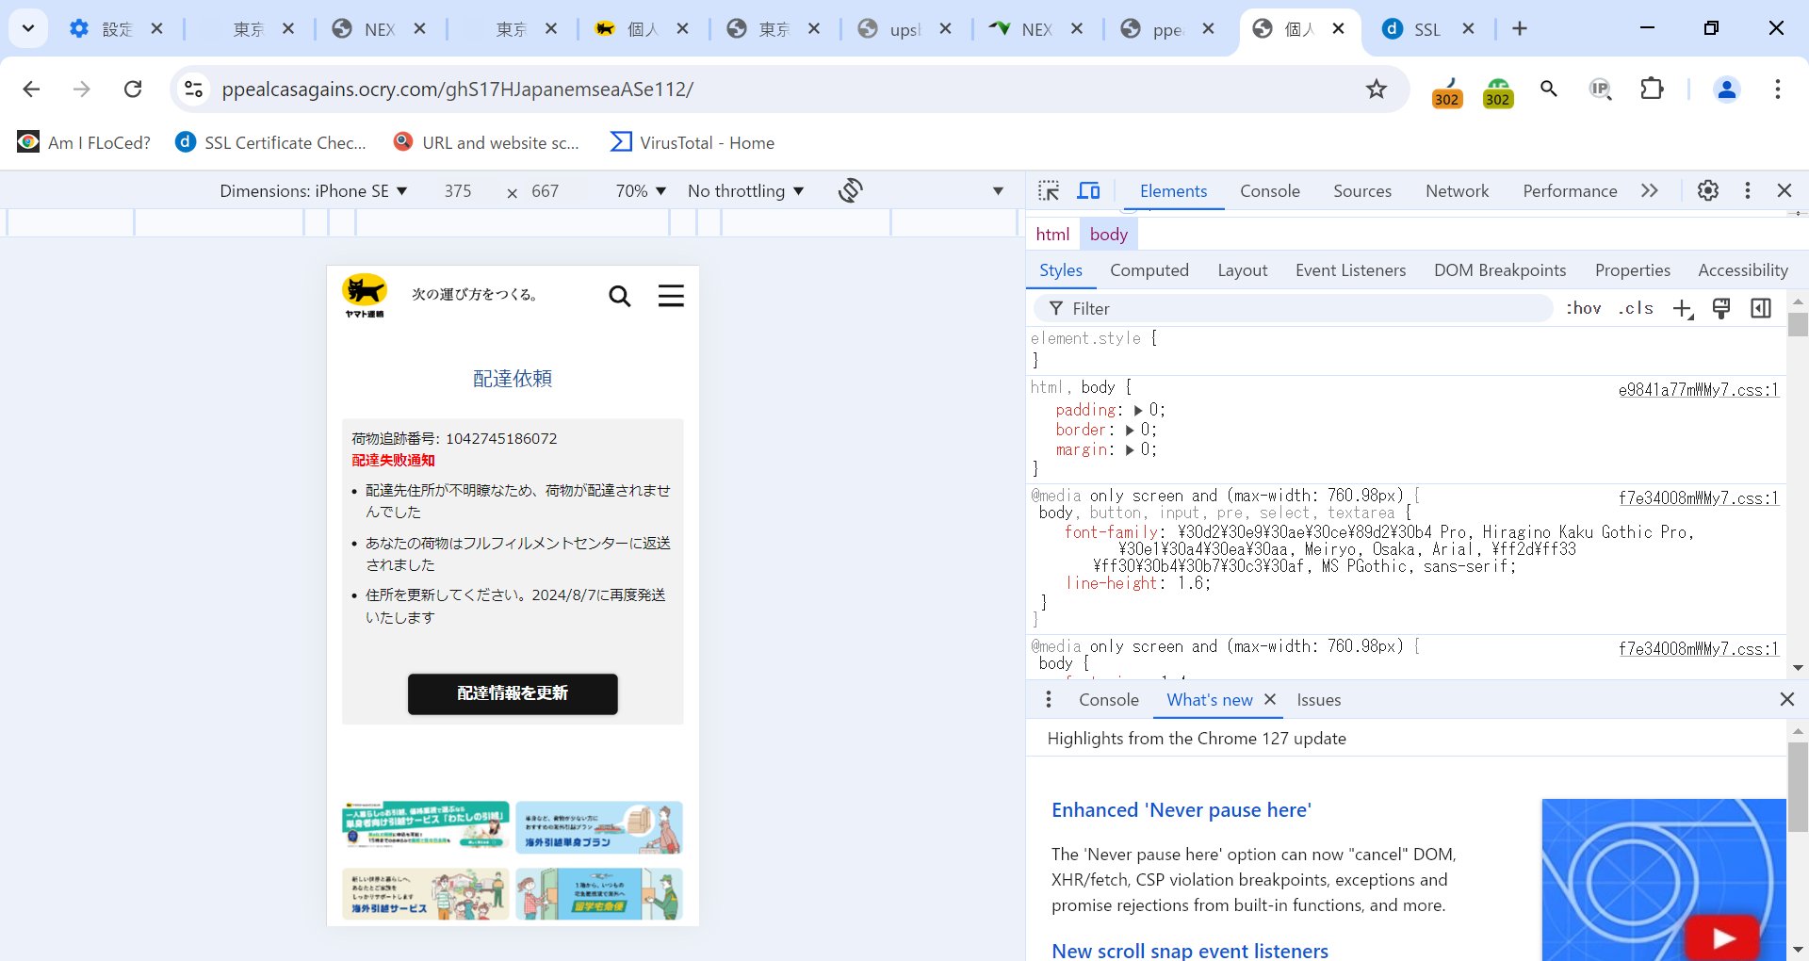Image resolution: width=1809 pixels, height=961 pixels.
Task: Open site information icon in address bar
Action: click(x=193, y=89)
